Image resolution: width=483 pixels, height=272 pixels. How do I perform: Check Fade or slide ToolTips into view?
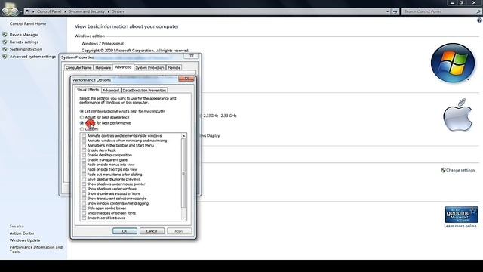[x=84, y=169]
